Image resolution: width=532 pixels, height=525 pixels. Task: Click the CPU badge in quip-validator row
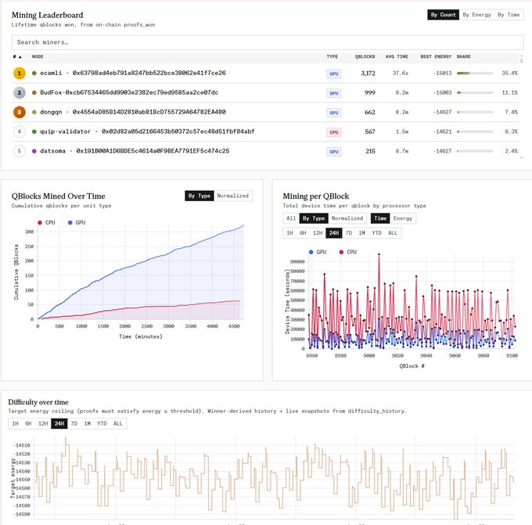[334, 132]
